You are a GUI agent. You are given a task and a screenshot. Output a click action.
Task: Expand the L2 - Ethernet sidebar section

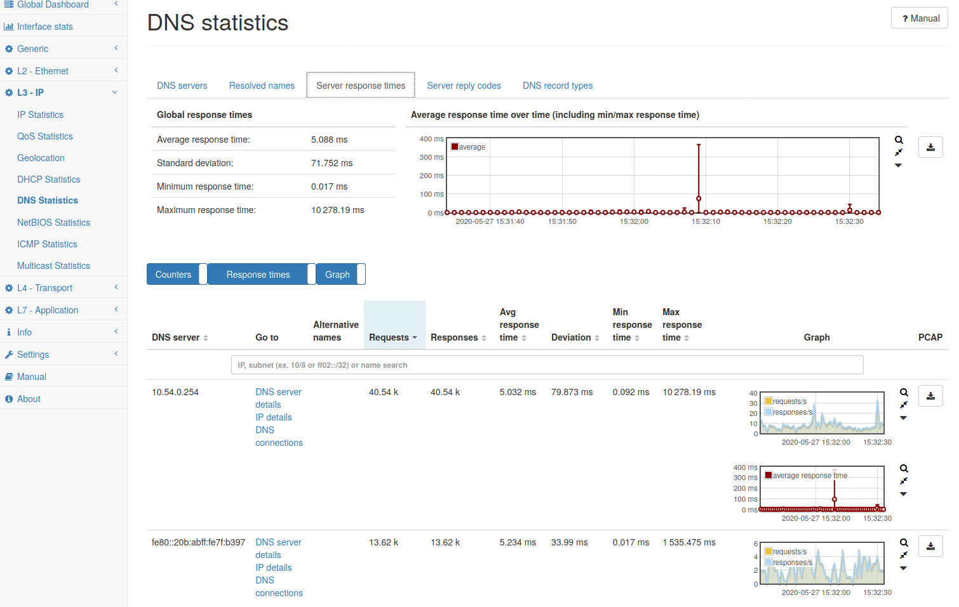point(64,71)
